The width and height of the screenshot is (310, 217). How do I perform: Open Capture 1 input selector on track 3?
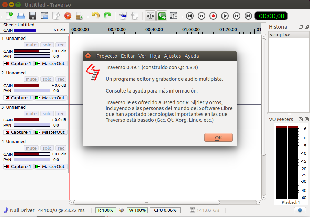(x=18, y=132)
